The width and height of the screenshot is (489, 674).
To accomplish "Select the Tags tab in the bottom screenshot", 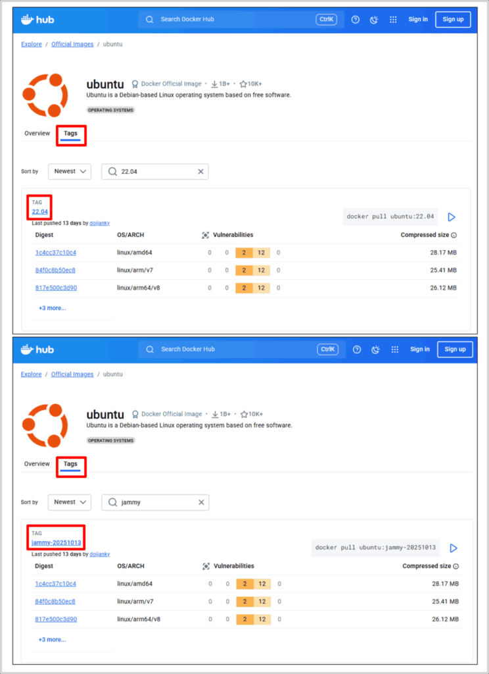I will coord(70,464).
